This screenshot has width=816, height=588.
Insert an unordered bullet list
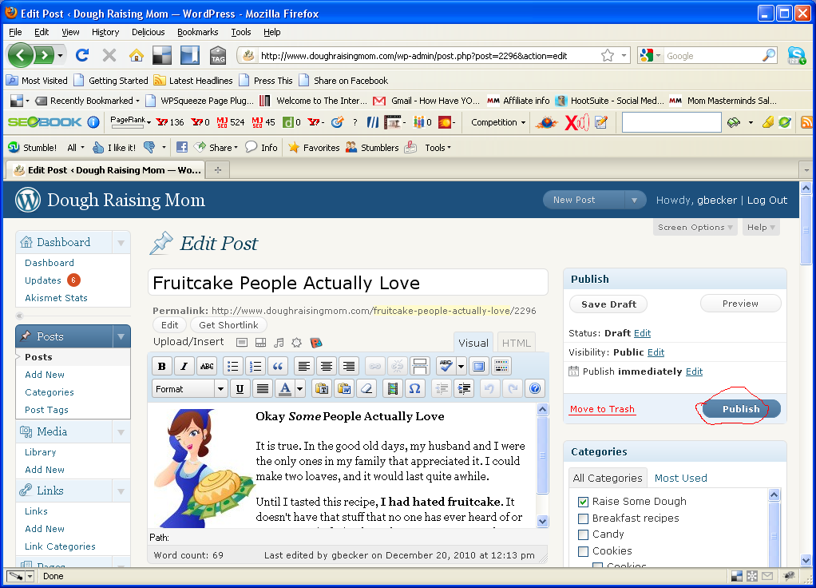pos(233,366)
